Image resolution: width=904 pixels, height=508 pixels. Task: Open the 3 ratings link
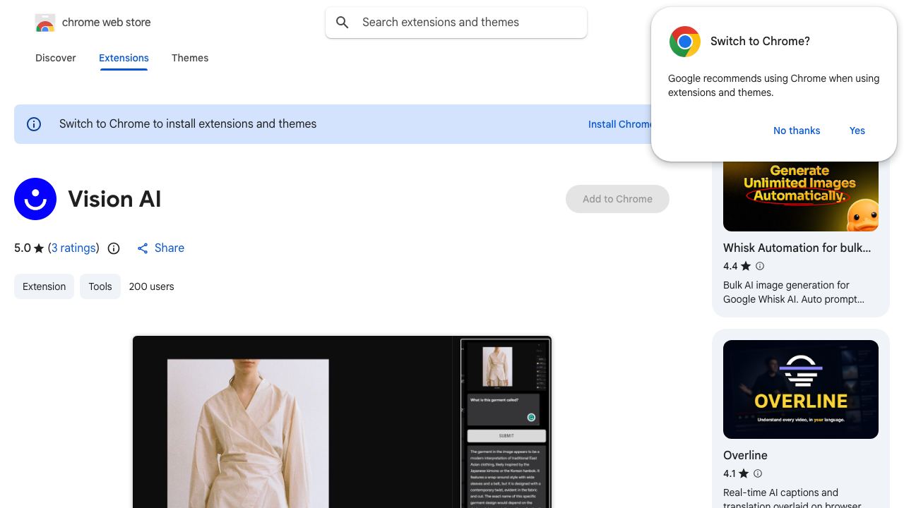[73, 248]
